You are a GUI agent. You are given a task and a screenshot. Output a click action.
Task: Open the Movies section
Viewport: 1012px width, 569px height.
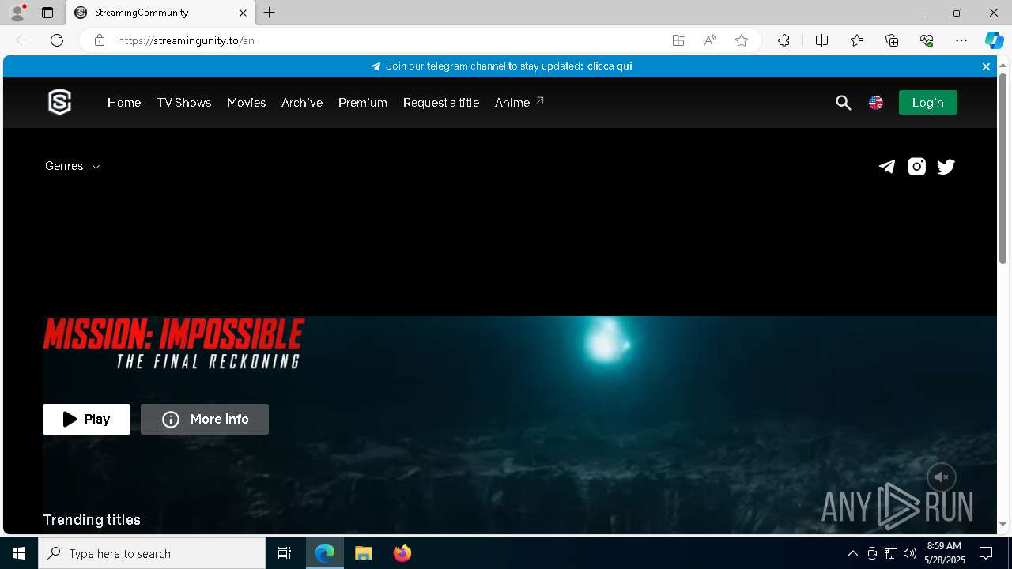pyautogui.click(x=246, y=103)
